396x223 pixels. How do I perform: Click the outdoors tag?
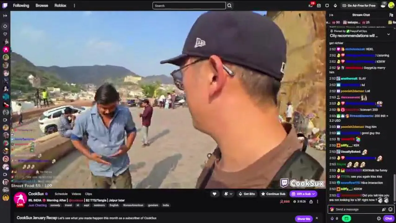click(99, 205)
